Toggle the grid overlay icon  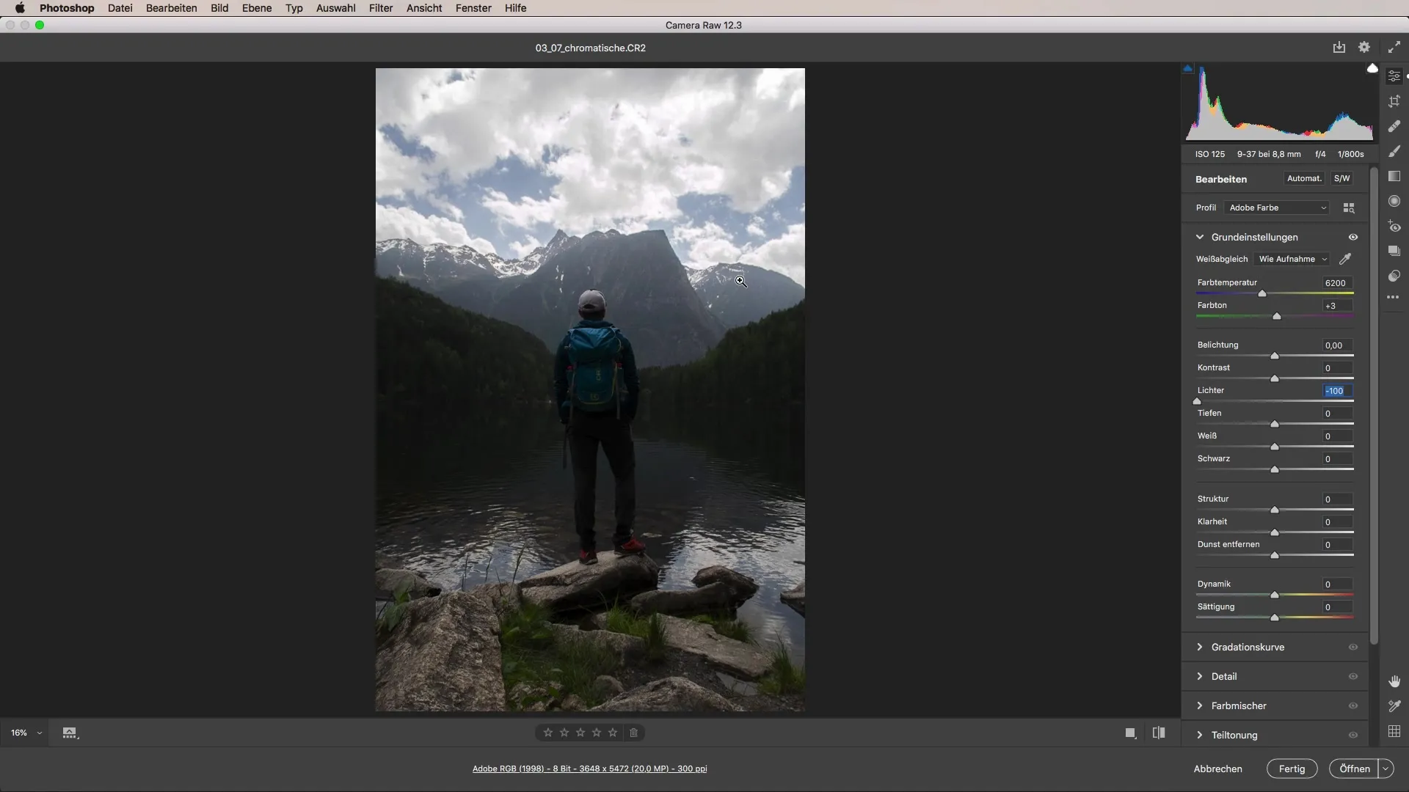pos(1394,731)
